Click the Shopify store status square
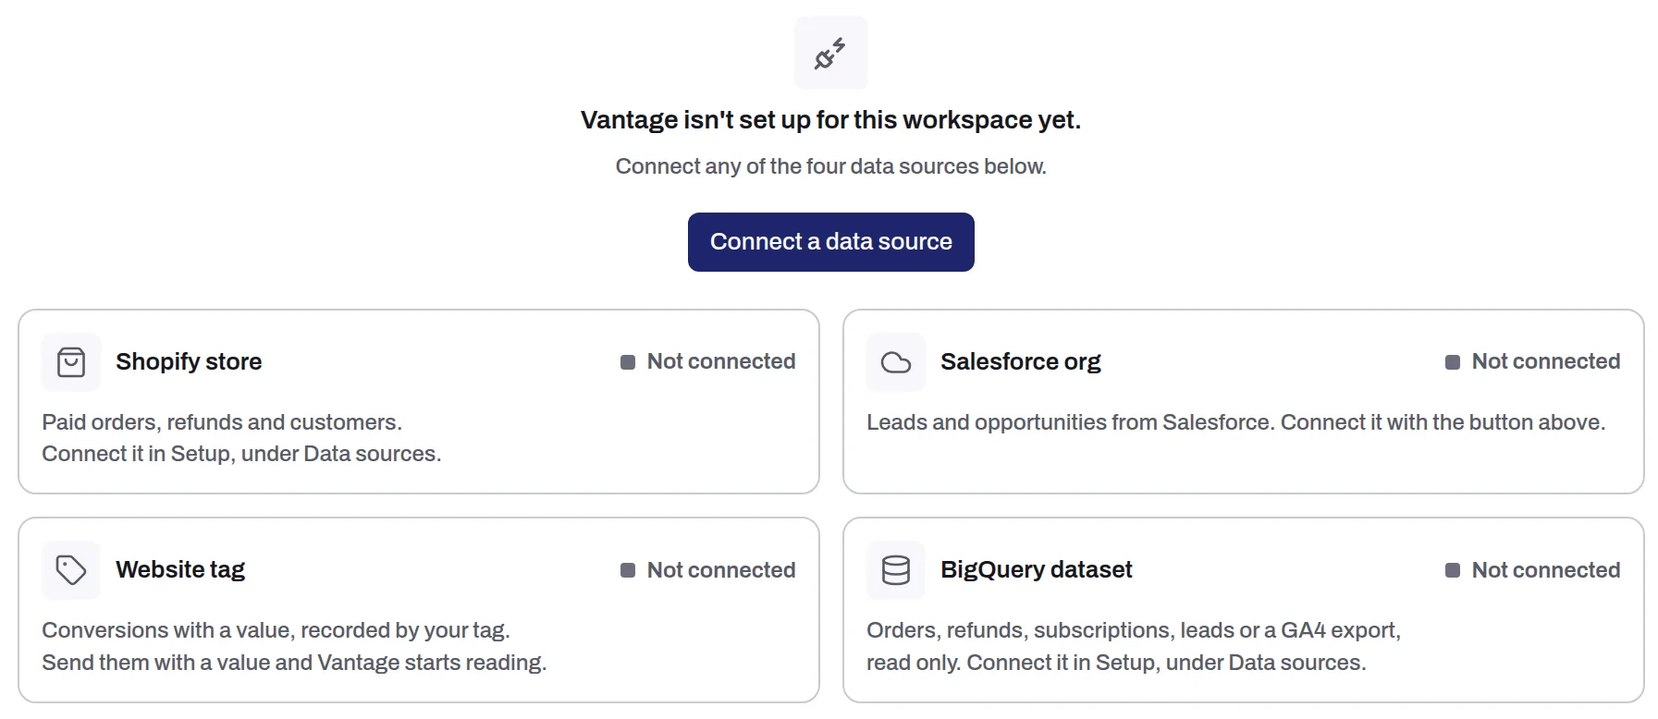Image resolution: width=1658 pixels, height=719 pixels. [628, 362]
